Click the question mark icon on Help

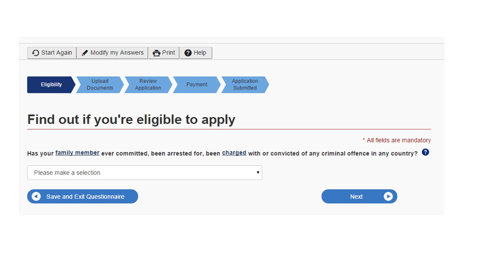188,53
